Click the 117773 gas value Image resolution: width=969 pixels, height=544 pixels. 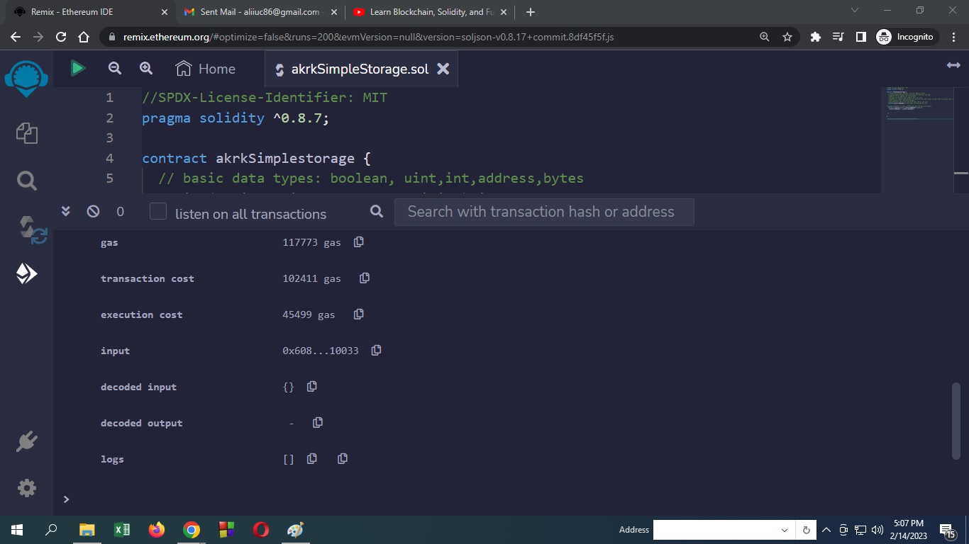point(311,242)
